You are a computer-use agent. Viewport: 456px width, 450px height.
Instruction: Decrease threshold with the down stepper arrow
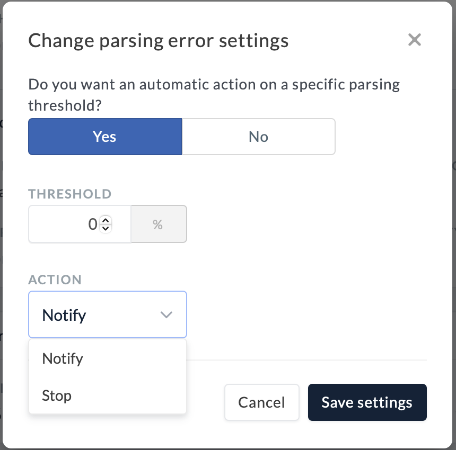pyautogui.click(x=106, y=228)
